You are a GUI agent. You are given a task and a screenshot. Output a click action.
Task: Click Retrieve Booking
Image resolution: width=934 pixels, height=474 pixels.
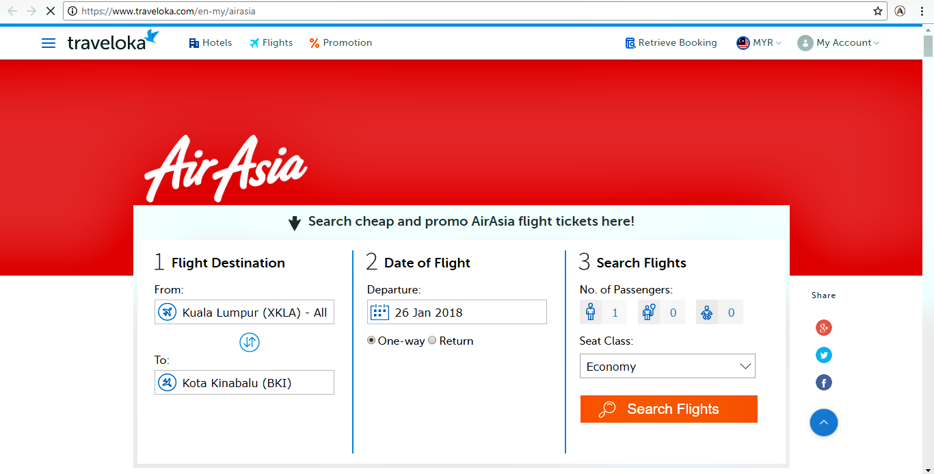point(671,42)
